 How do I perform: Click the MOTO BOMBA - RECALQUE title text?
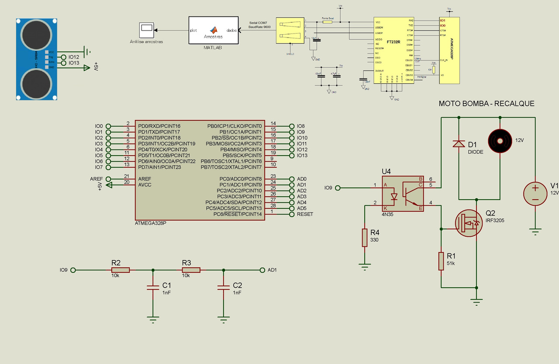tap(486, 104)
